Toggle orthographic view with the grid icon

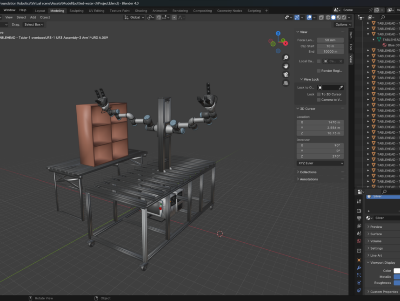(285, 83)
